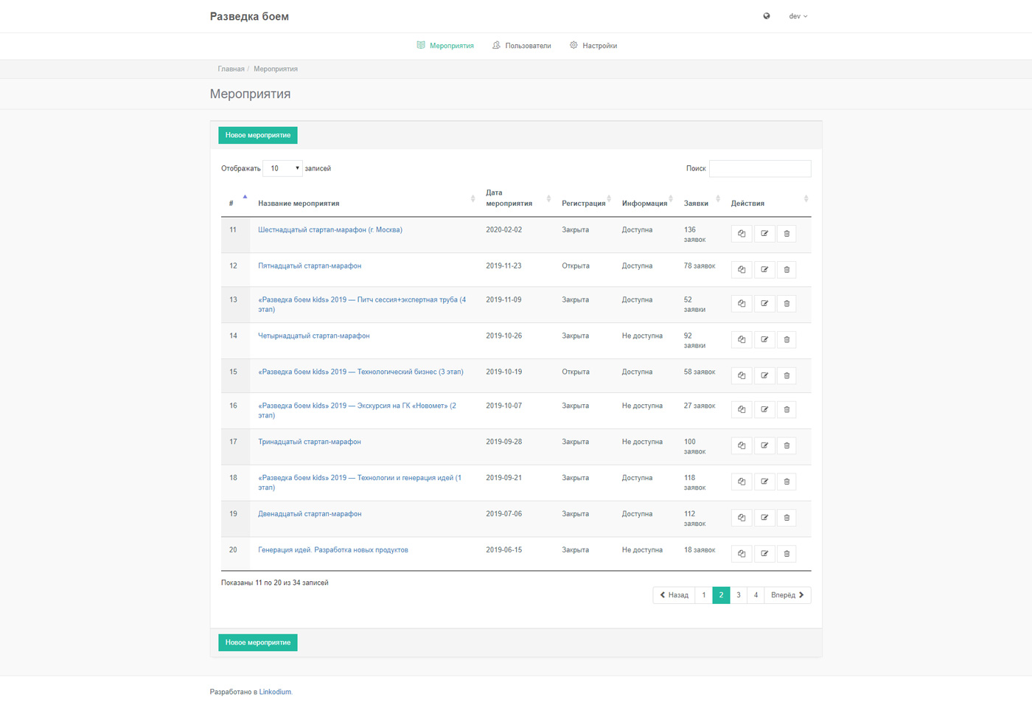Click the bottom Новое мероприятие button

(258, 643)
